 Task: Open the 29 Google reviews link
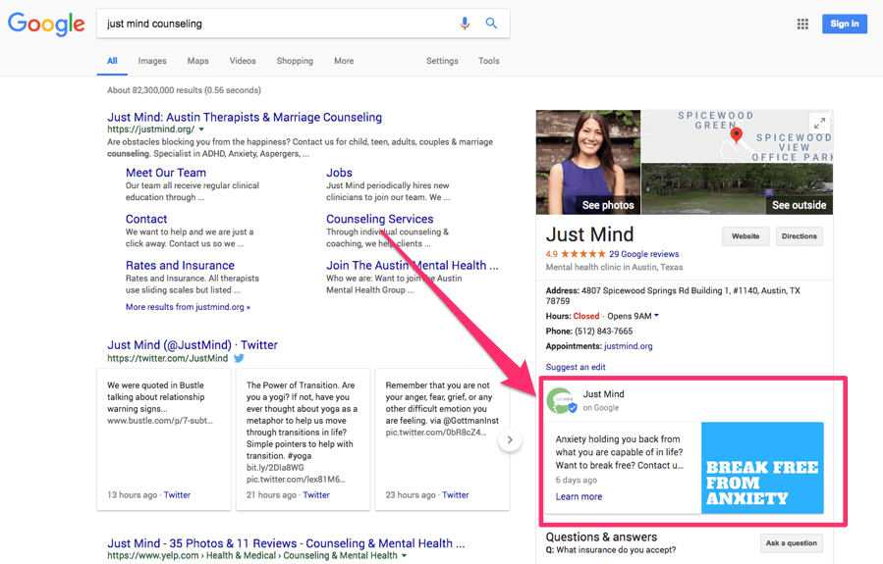[643, 254]
